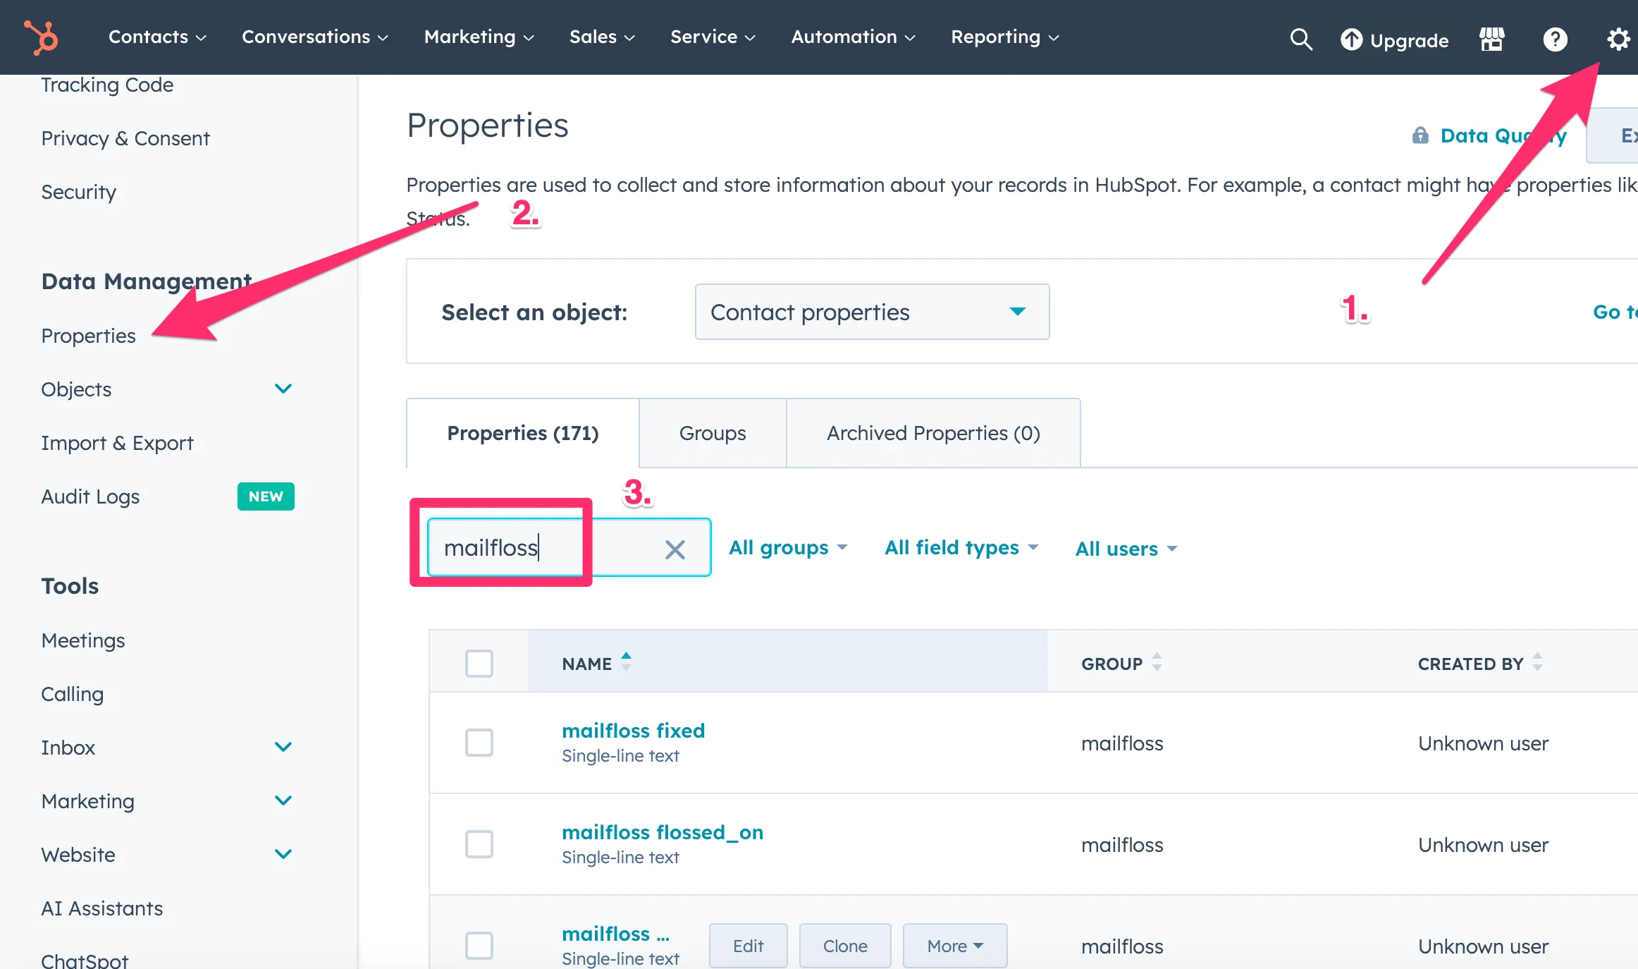This screenshot has height=969, width=1638.
Task: Clear the mailfloss search with the X
Action: click(x=675, y=549)
